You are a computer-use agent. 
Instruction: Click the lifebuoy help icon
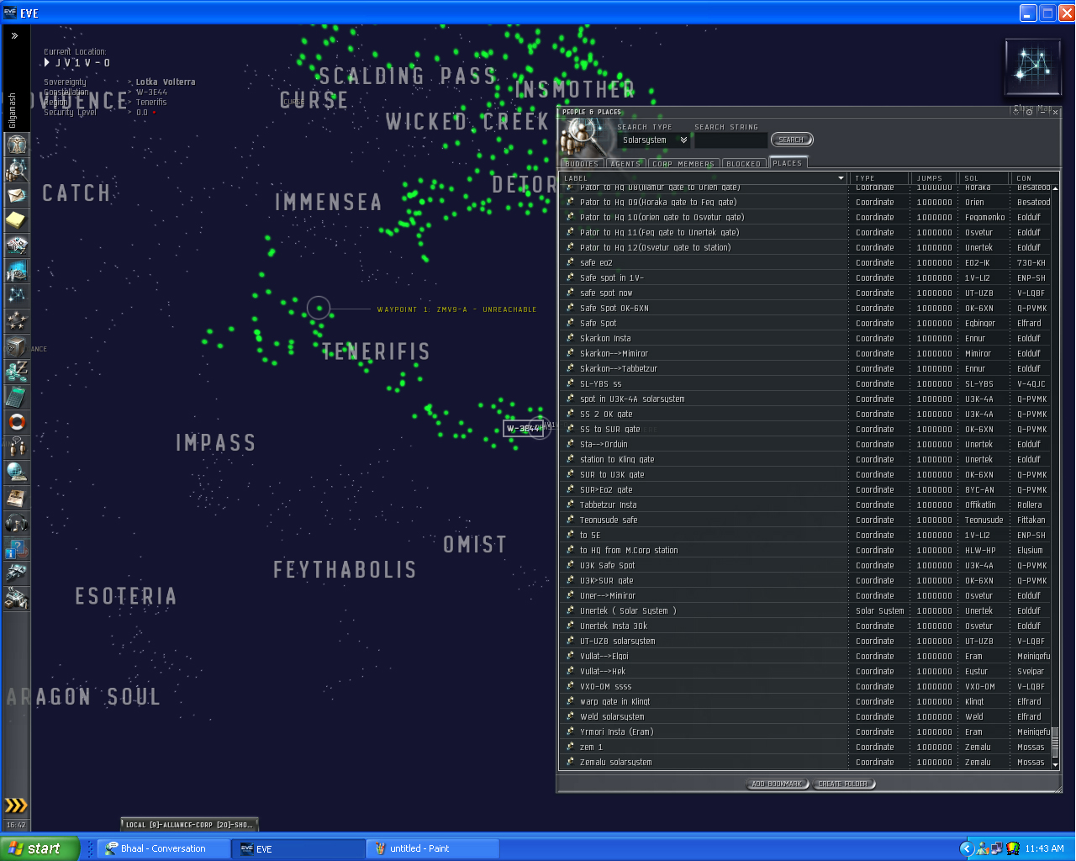click(17, 422)
